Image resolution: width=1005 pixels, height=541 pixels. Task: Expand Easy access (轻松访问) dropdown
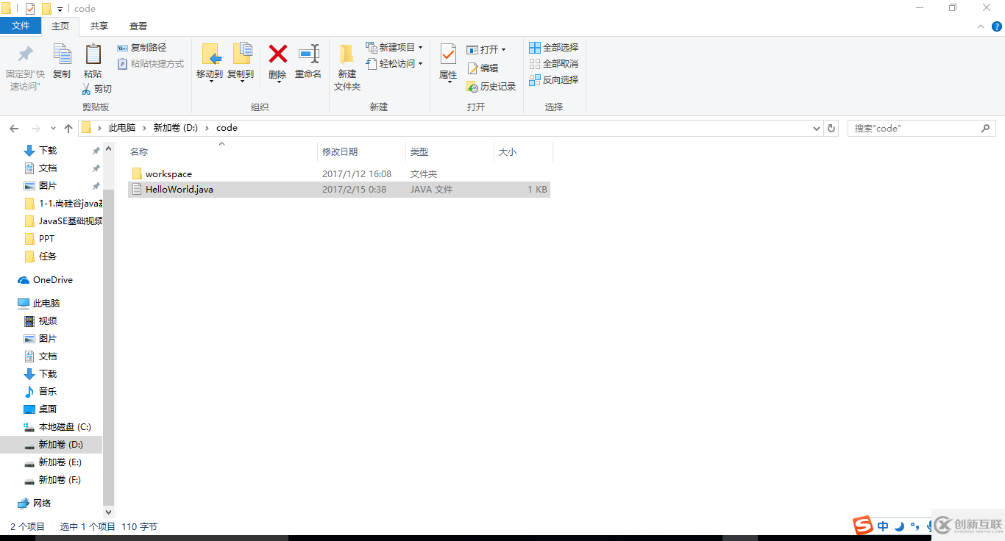[420, 64]
